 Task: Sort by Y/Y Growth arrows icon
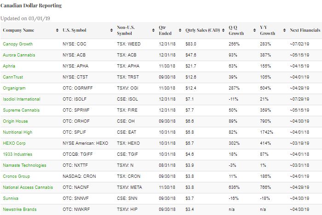click(x=284, y=30)
